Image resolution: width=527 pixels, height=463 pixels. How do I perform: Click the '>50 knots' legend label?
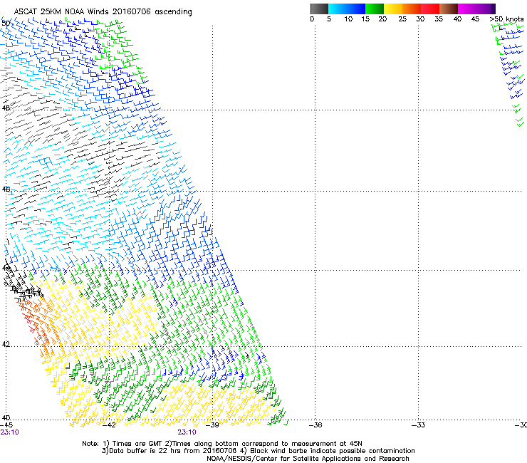506,19
